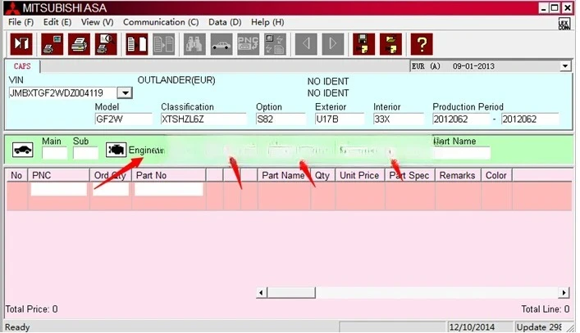Click the OUTLANDER(EUR) model text
This screenshot has height=333, width=580.
pos(176,80)
